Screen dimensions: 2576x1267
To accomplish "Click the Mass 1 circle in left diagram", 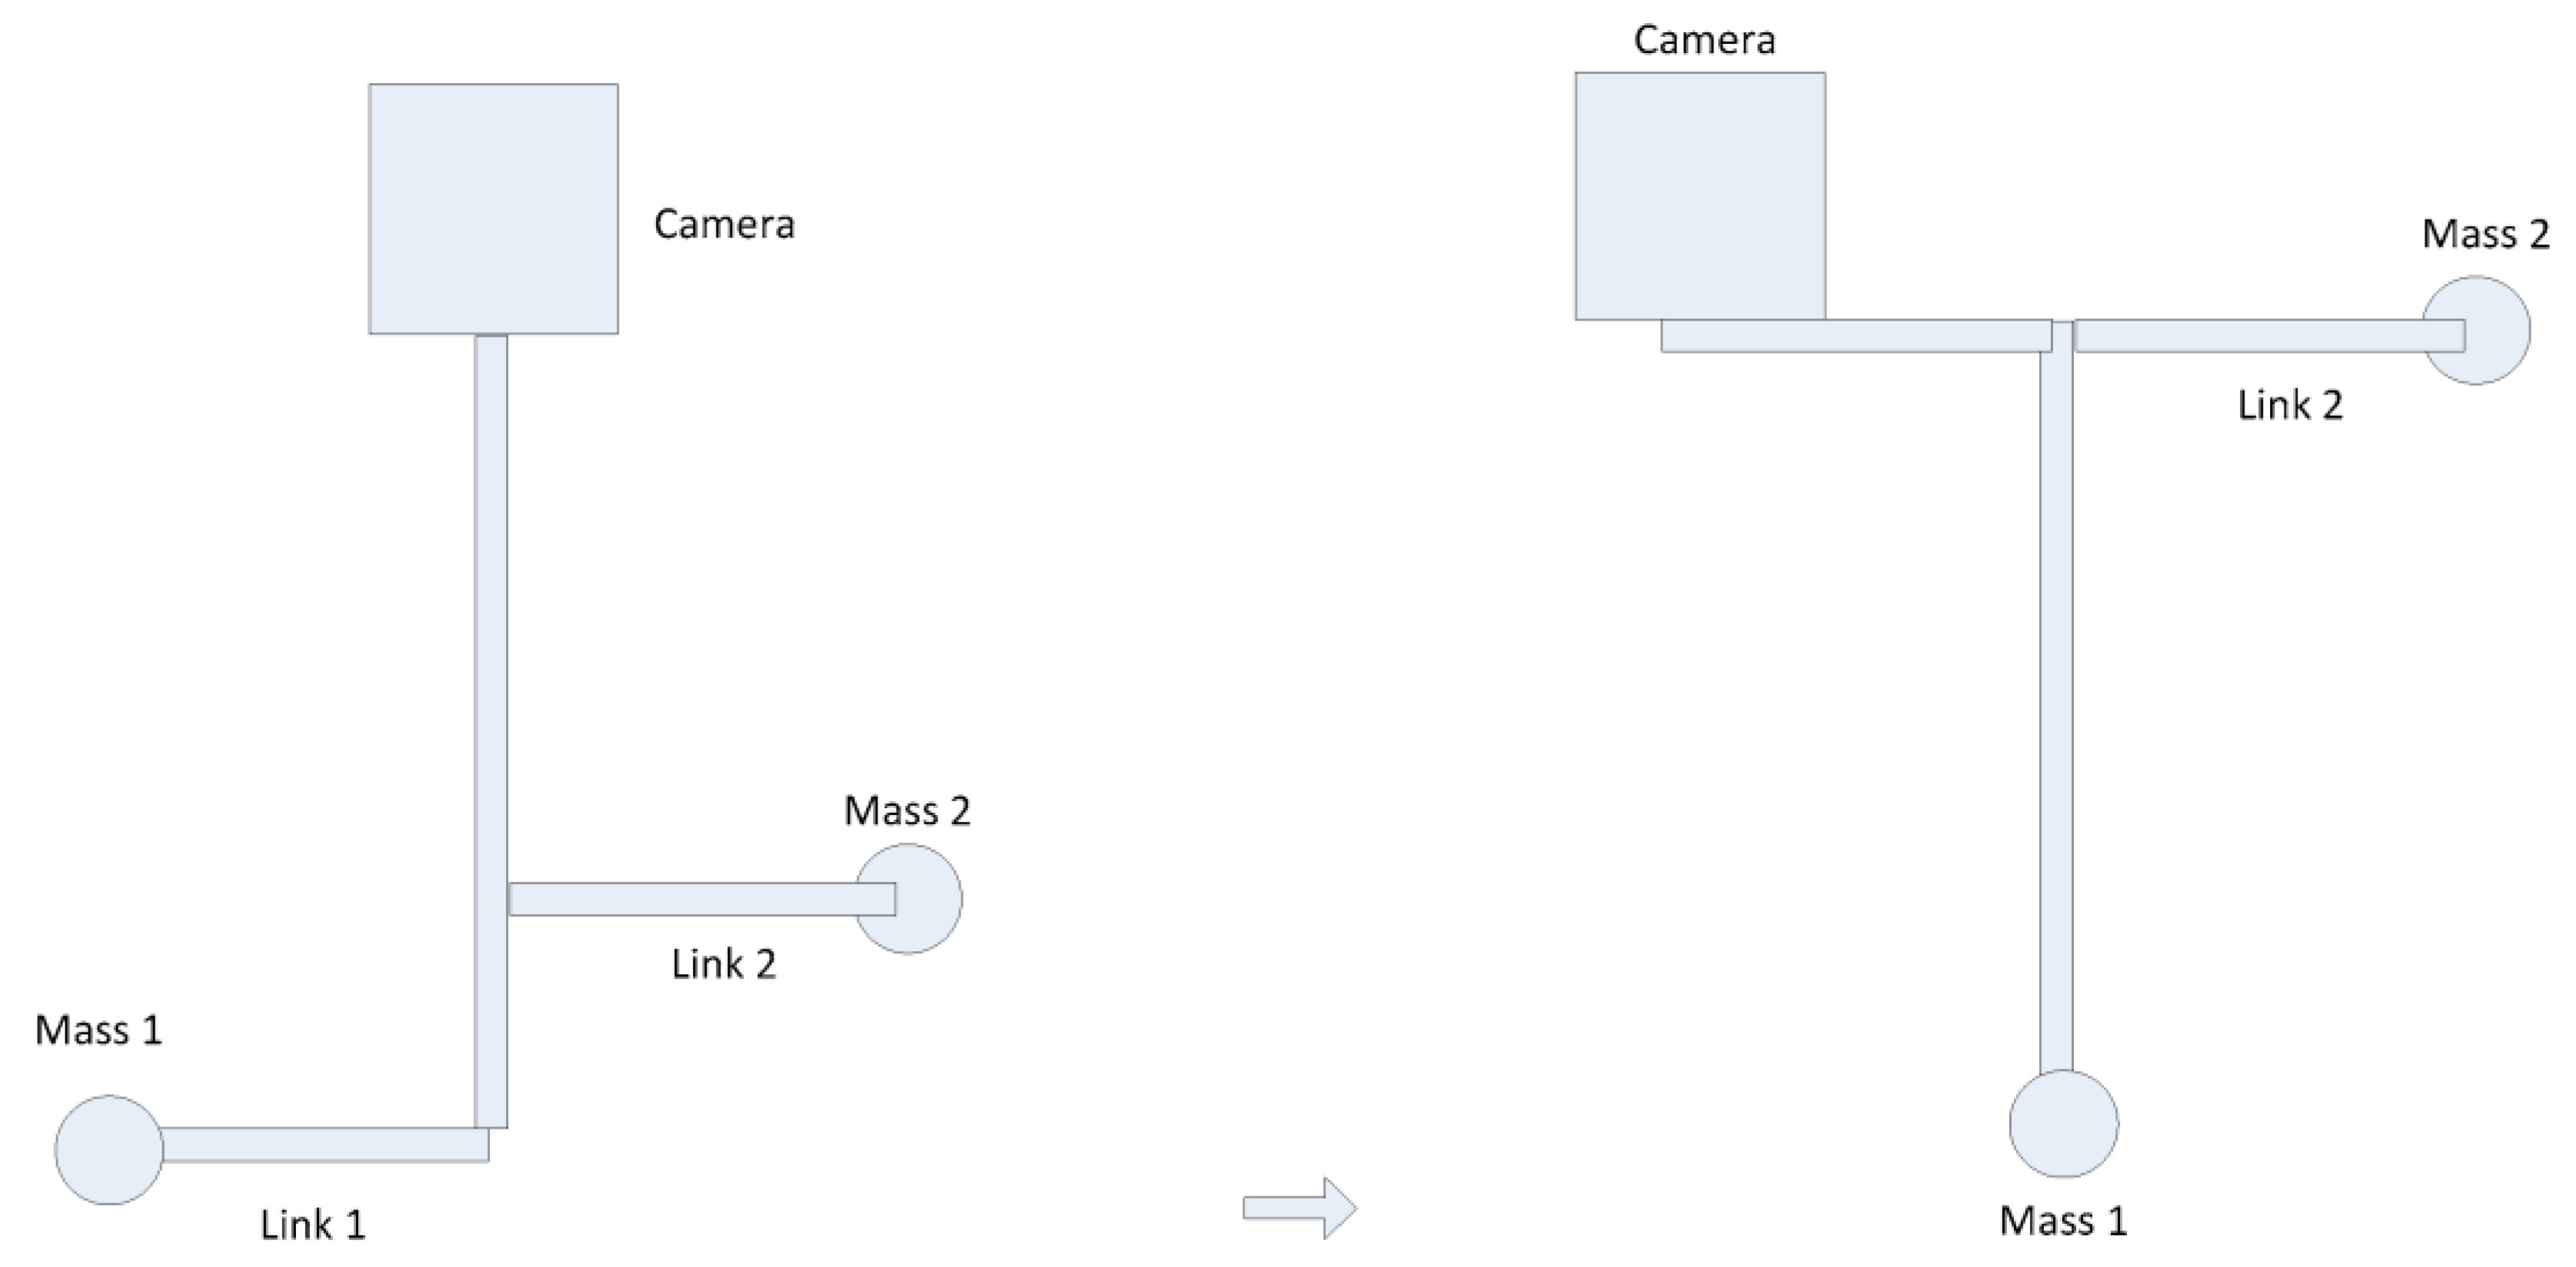I will 109,1149.
